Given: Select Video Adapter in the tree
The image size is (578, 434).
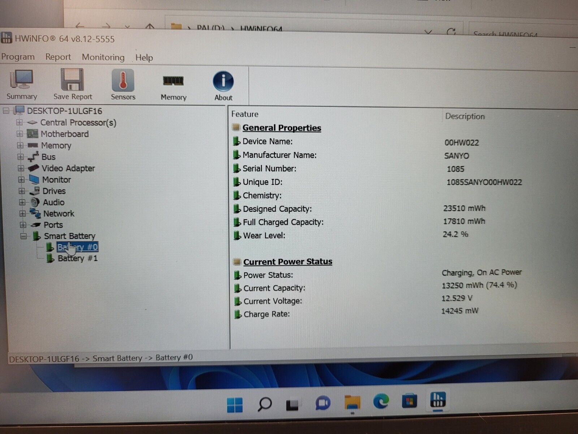Looking at the screenshot, I should (x=68, y=168).
